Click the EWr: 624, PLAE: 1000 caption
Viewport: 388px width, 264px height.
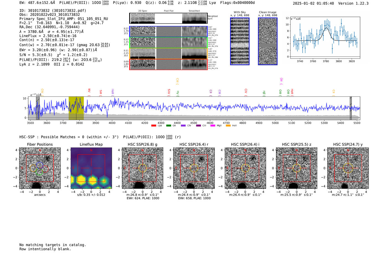[143, 198]
